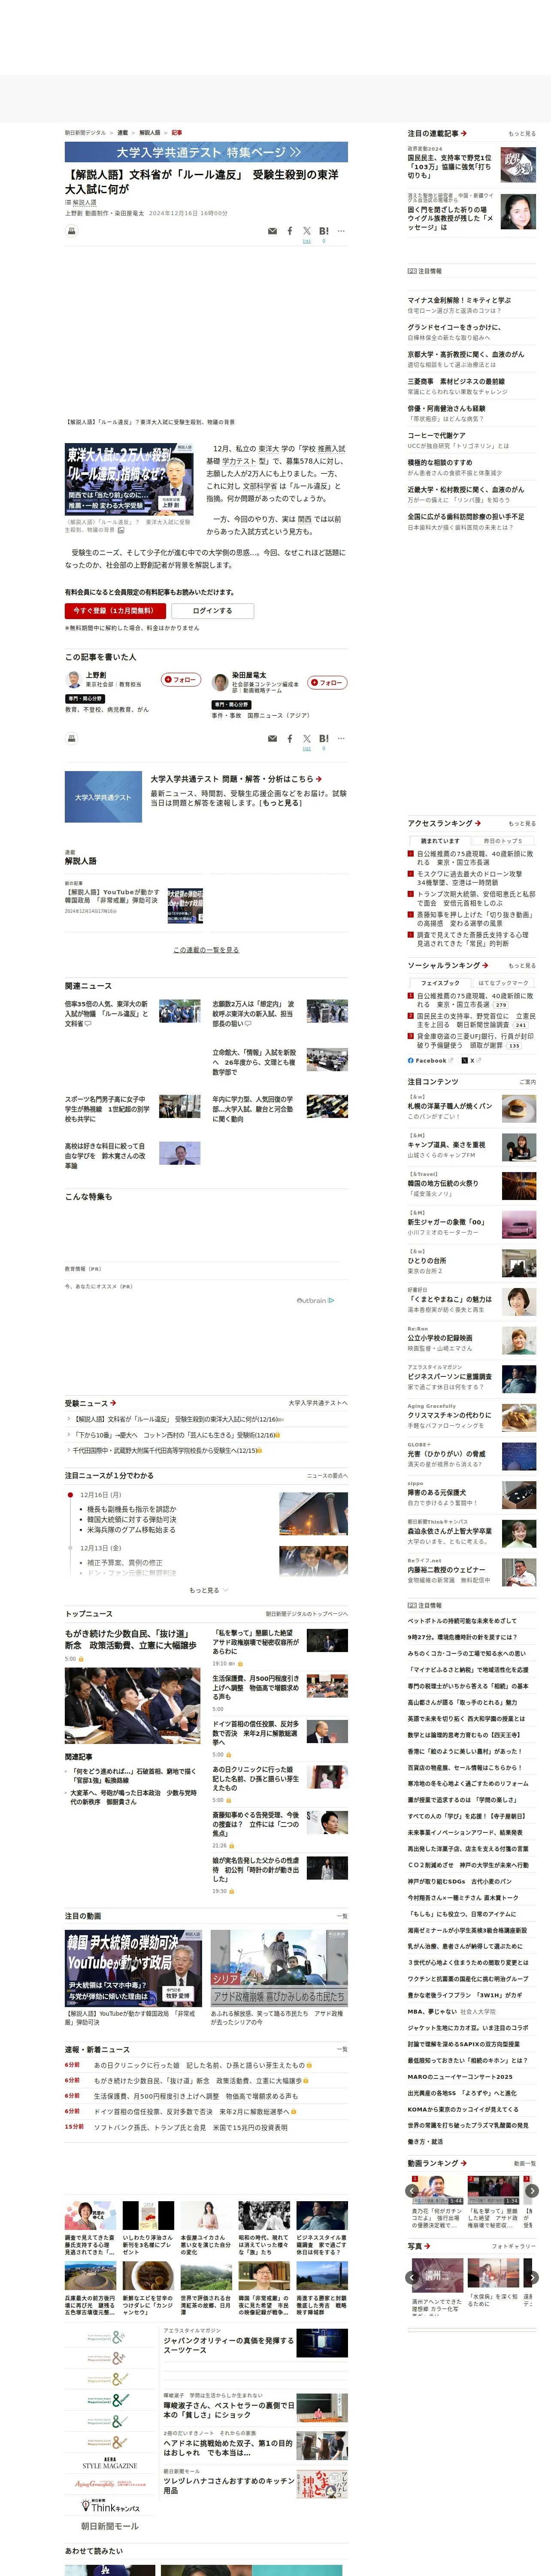Follow author 染田屋竜太
The width and height of the screenshot is (551, 2576).
click(x=327, y=683)
